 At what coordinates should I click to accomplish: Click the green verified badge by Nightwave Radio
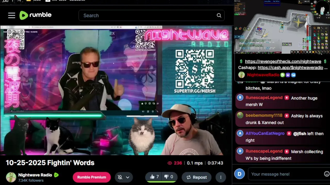56,175
